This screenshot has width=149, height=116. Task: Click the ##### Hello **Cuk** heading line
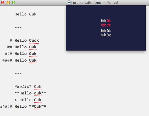[x=23, y=106]
